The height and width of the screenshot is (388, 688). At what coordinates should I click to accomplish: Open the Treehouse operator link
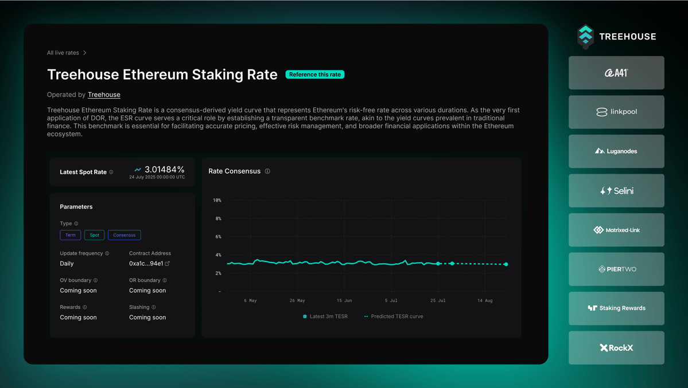click(x=104, y=95)
